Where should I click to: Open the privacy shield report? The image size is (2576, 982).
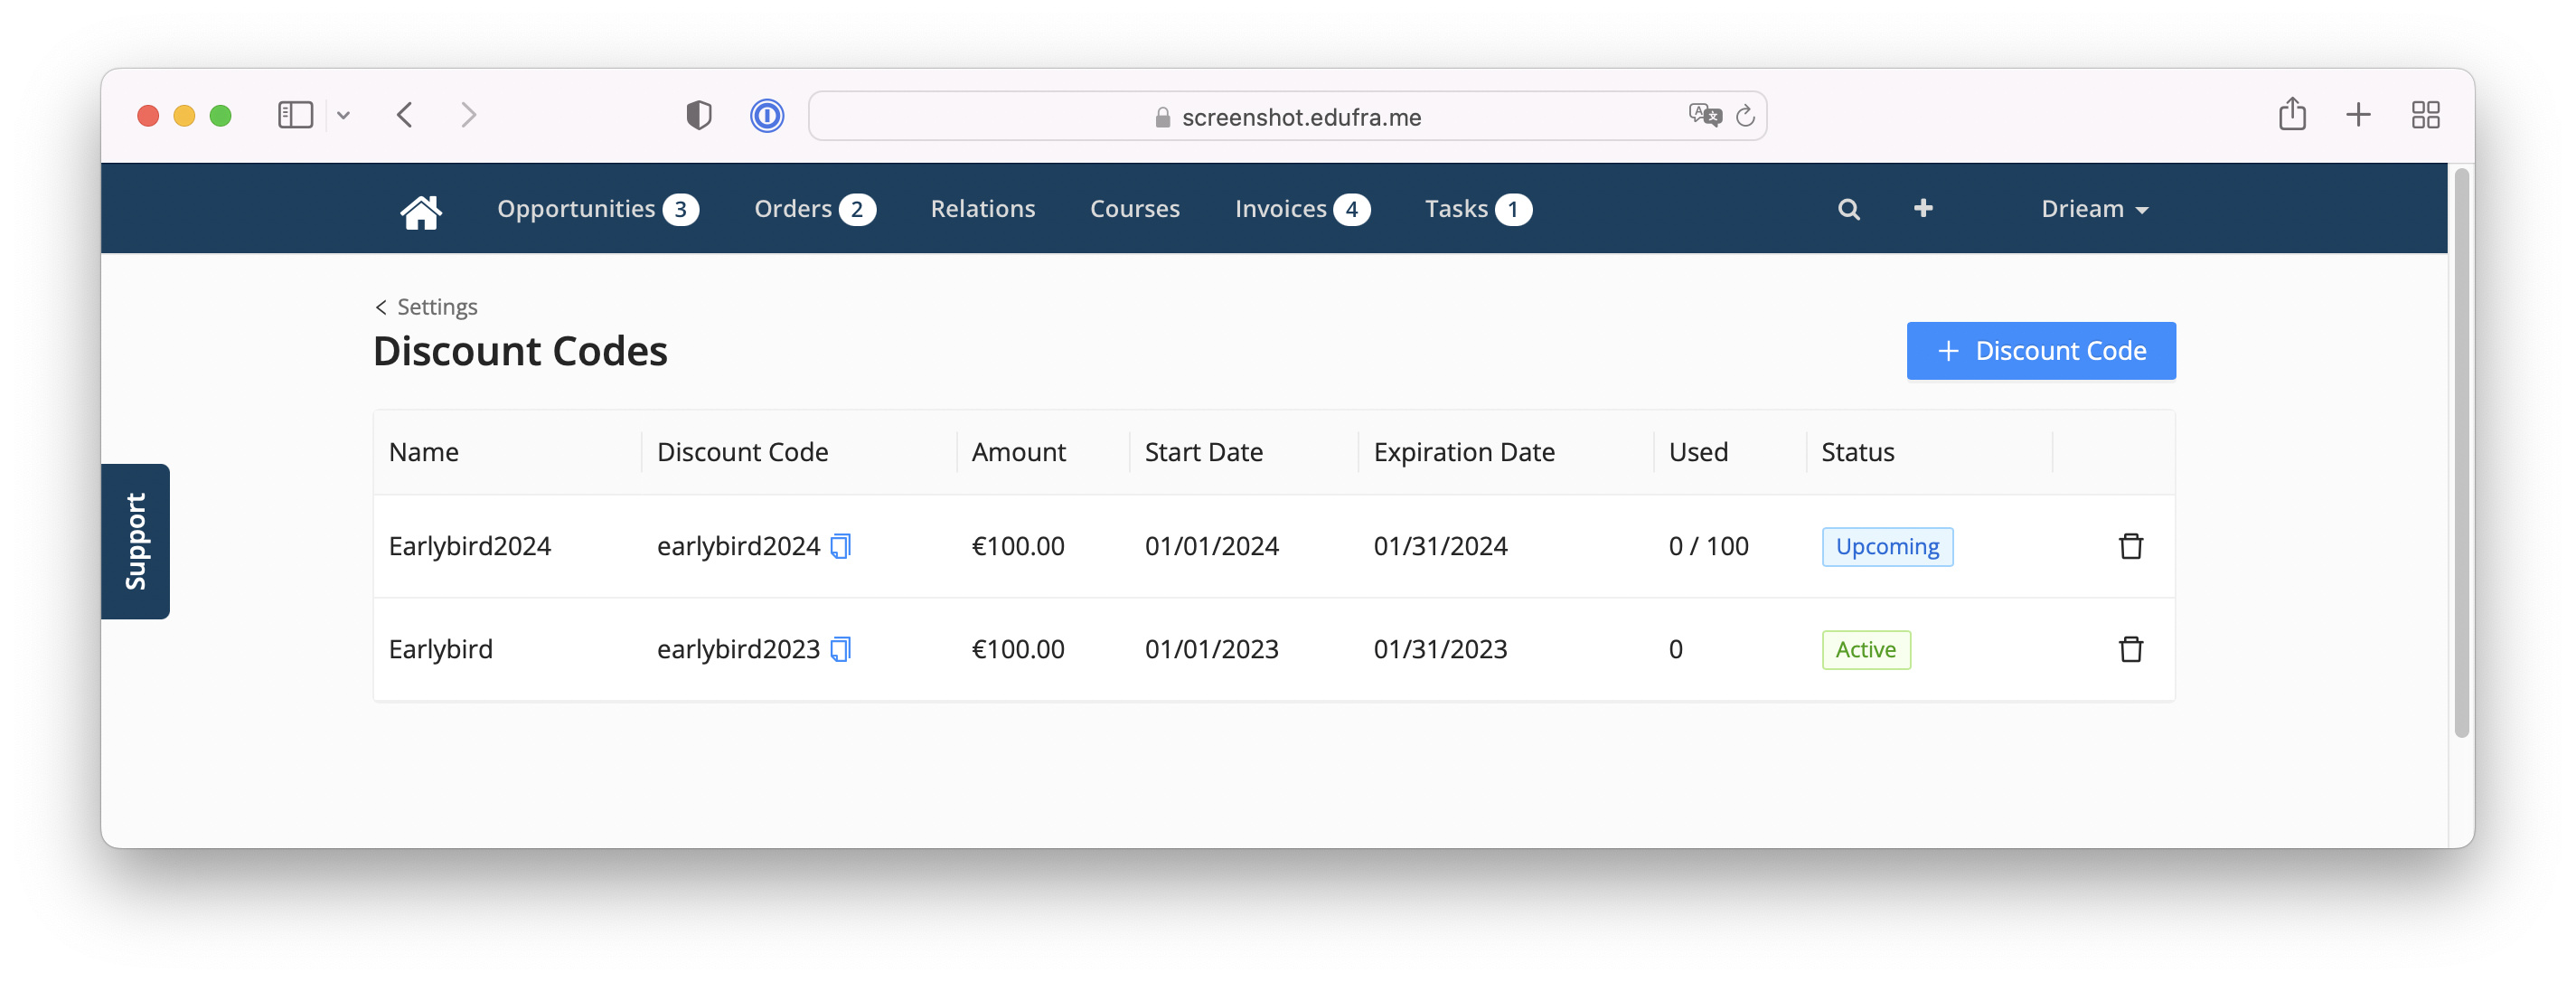pos(698,115)
